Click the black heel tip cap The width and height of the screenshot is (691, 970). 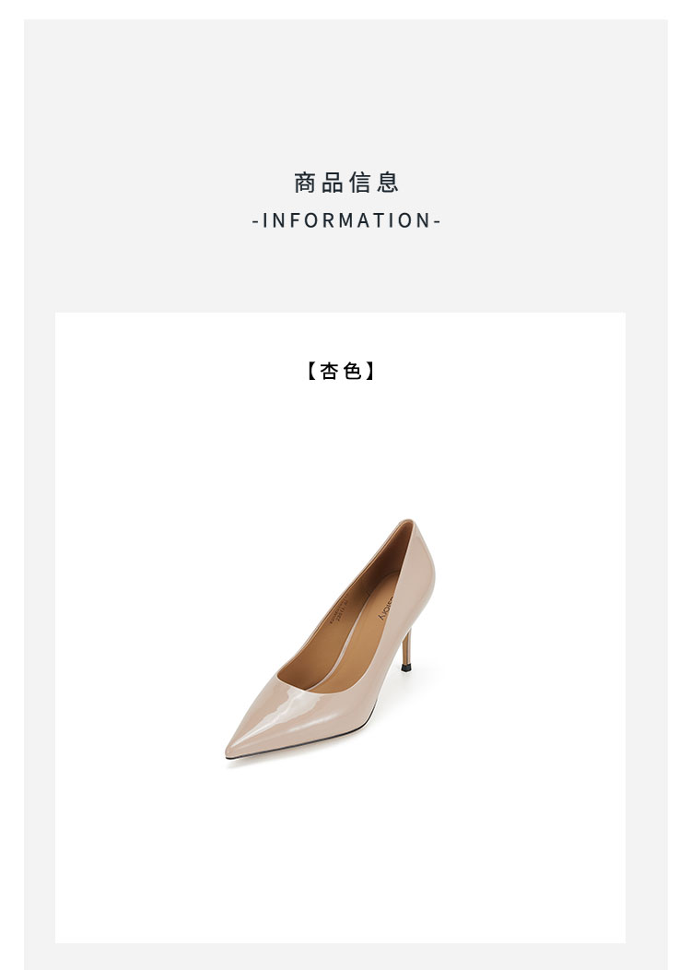406,668
